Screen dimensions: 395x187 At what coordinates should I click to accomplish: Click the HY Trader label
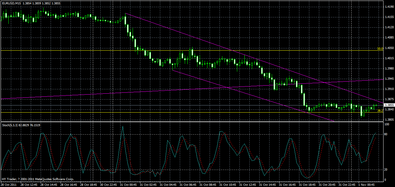pyautogui.click(x=8, y=179)
